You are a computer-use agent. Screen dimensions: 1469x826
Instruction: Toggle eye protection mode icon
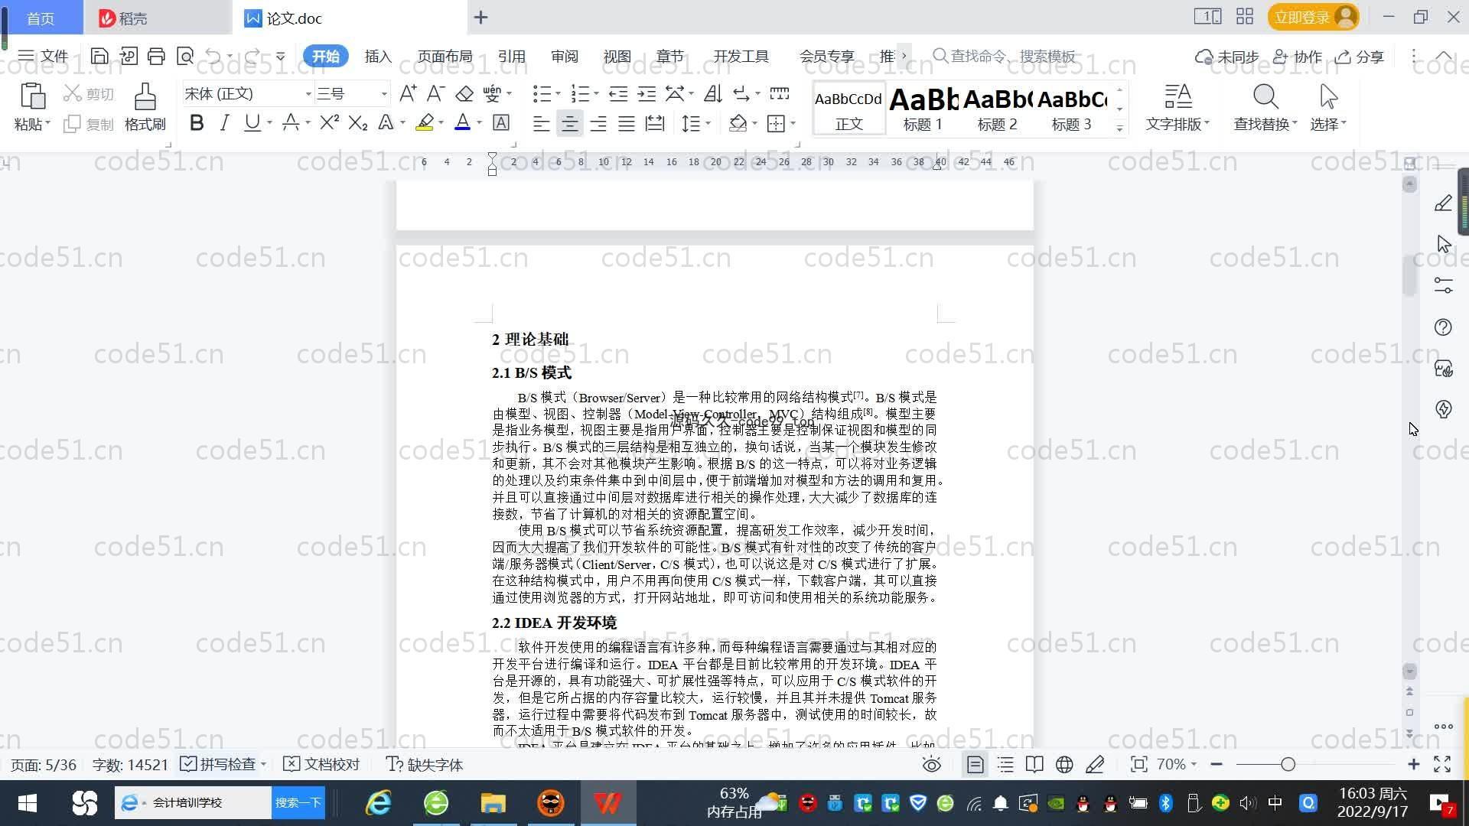[931, 764]
